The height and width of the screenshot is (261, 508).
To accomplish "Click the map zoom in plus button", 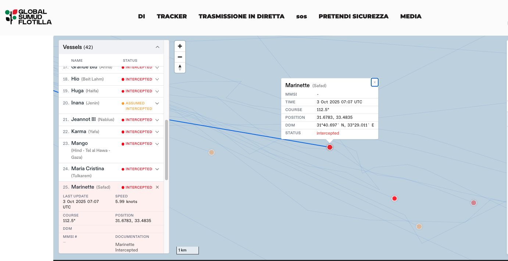I will click(x=180, y=46).
